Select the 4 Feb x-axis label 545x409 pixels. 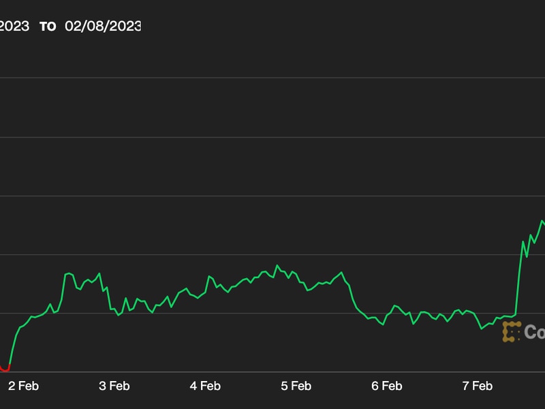coord(205,386)
